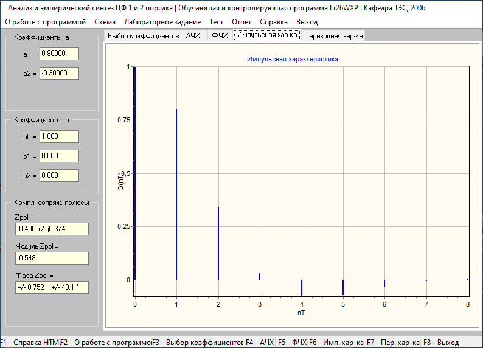The width and height of the screenshot is (483, 348).
Task: Click 'F6 - Имп. хар-ка' status item
Action: pyautogui.click(x=336, y=343)
